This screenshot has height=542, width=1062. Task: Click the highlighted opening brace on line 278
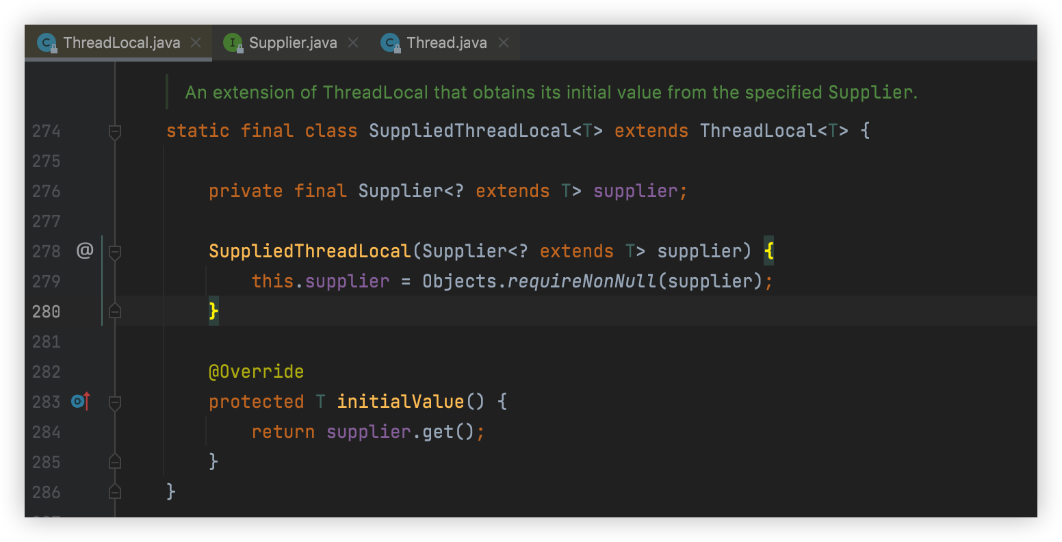click(768, 251)
